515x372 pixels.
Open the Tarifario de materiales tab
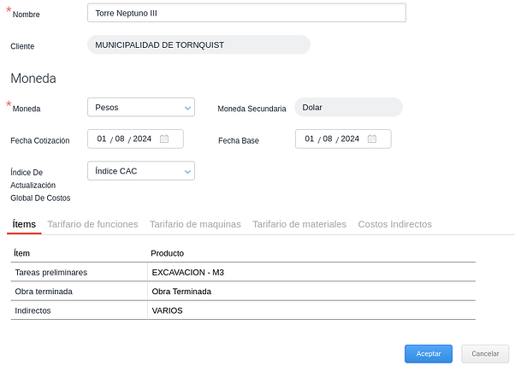coord(299,224)
